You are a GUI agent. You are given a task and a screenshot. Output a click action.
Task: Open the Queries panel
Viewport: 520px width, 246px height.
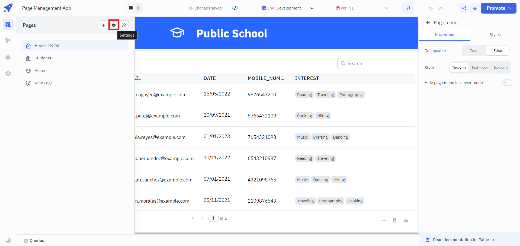(x=34, y=241)
